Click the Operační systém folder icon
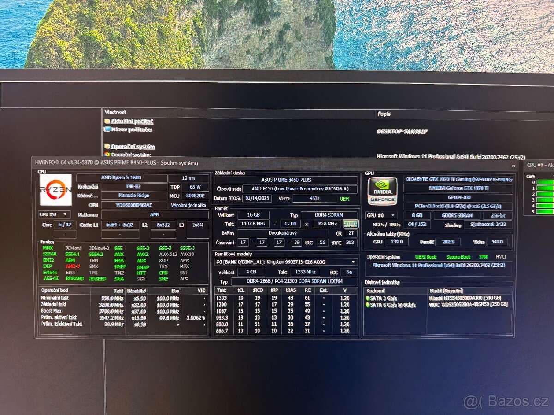Screen dimensions: 554x415 [107, 147]
